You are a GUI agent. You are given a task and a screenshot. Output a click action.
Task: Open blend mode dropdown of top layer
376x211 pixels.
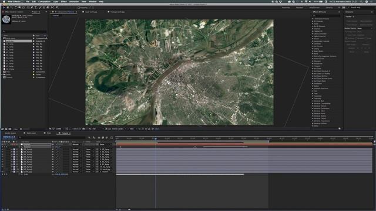click(76, 145)
